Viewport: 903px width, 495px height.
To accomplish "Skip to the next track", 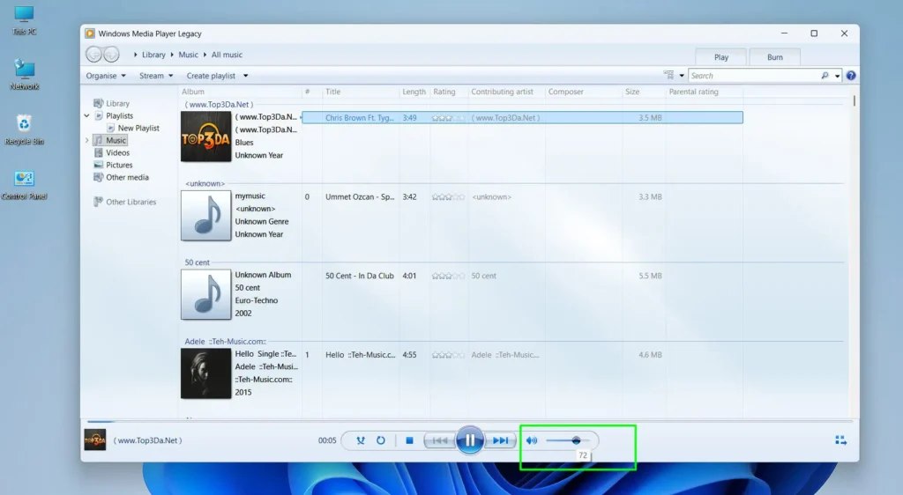I will [500, 441].
